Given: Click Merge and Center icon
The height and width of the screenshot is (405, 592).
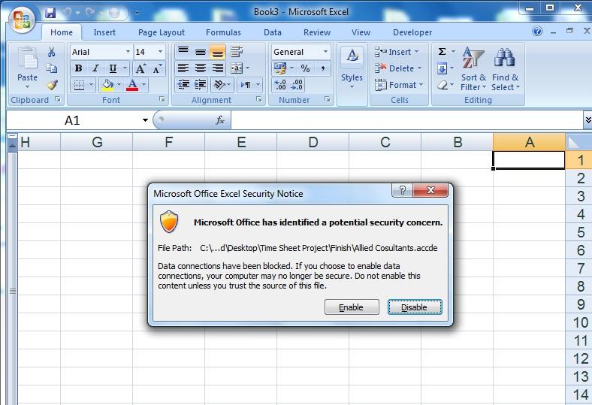Looking at the screenshot, I should (237, 68).
